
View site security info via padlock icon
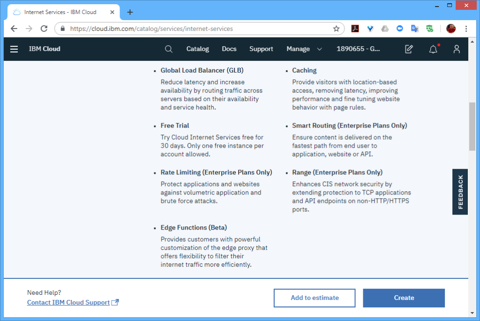pos(63,29)
